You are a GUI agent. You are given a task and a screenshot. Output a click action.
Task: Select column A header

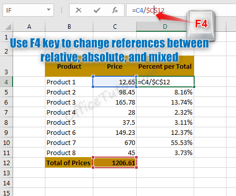(29, 27)
